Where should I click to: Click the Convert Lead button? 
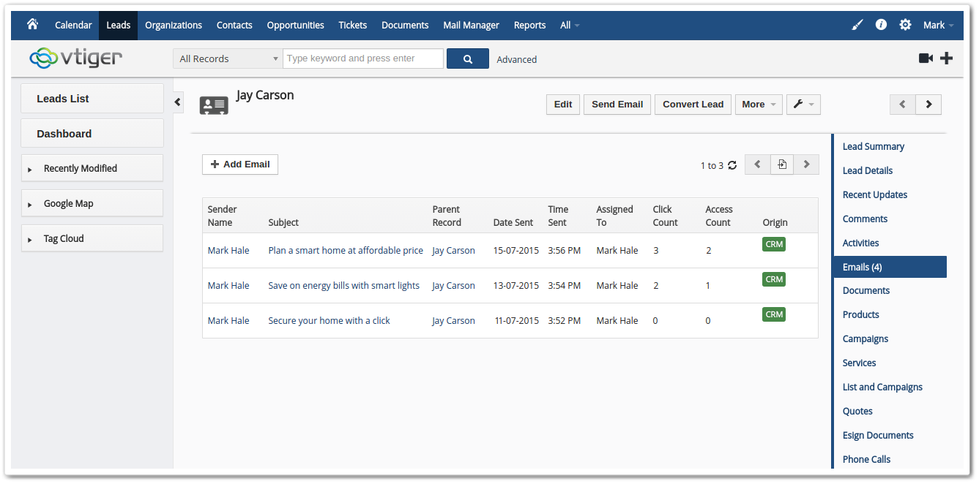point(692,104)
